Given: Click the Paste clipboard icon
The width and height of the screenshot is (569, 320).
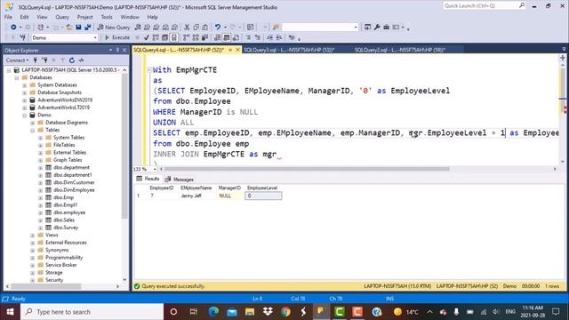Looking at the screenshot, I should tap(205, 28).
